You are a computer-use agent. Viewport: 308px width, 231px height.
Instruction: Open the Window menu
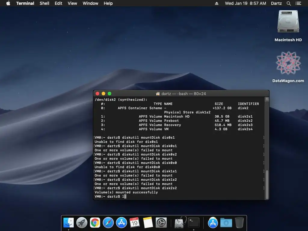point(90,3)
